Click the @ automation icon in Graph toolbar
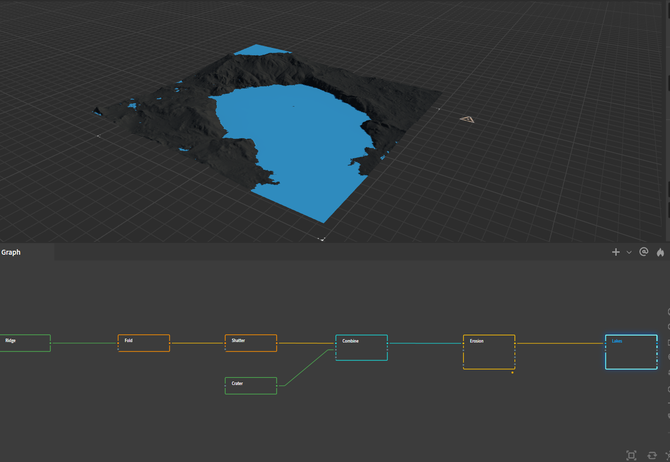 644,252
